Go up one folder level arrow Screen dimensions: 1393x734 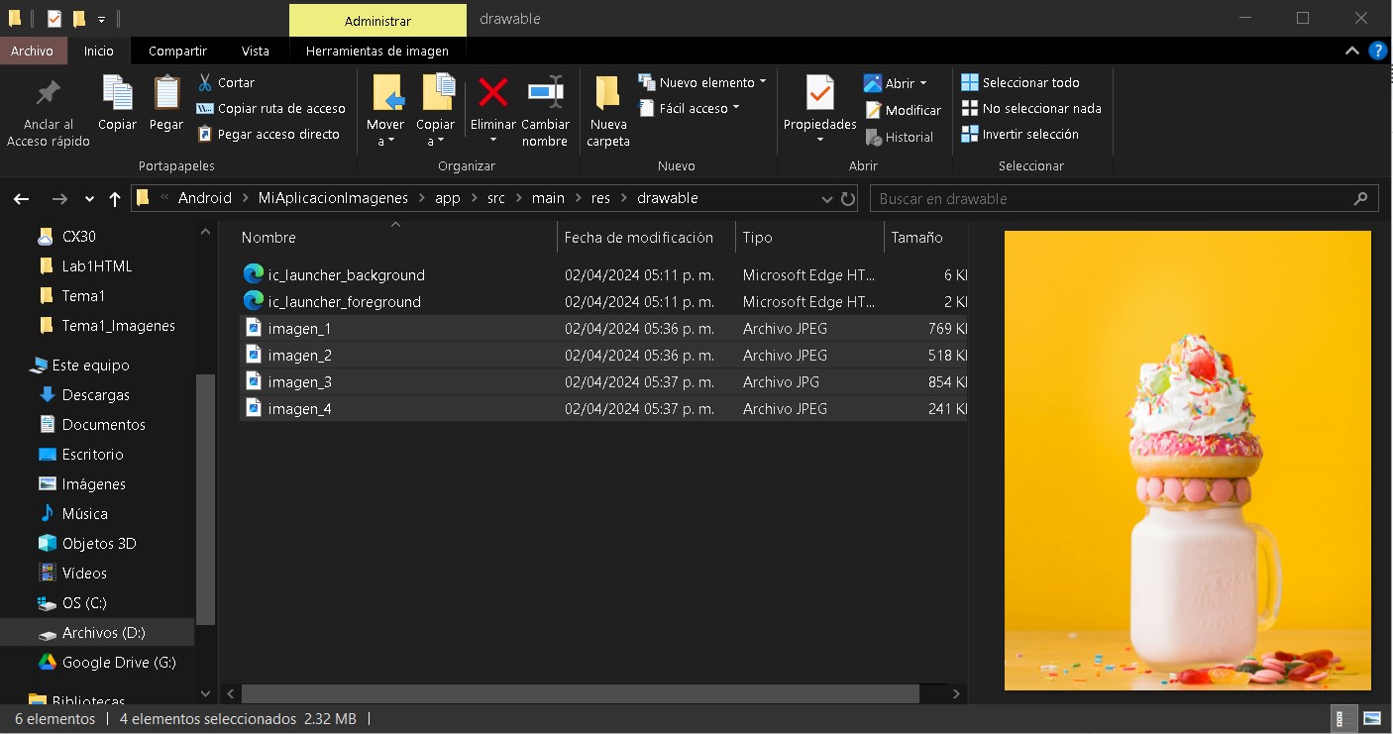[x=115, y=199]
